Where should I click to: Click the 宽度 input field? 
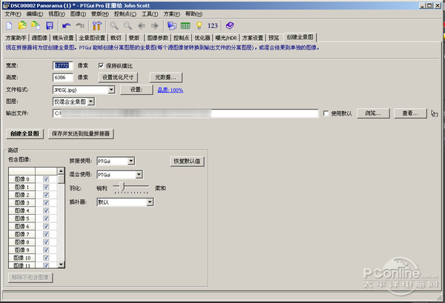pyautogui.click(x=63, y=65)
